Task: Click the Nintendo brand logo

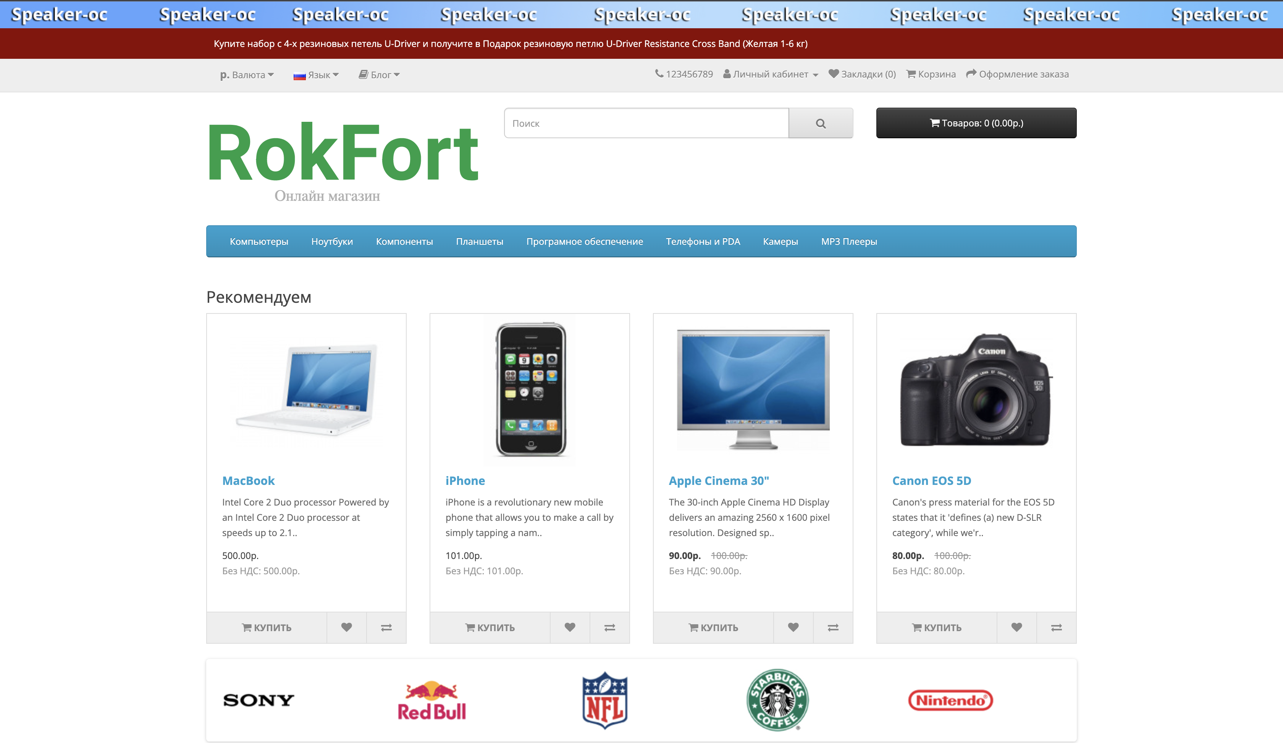Action: coord(950,700)
